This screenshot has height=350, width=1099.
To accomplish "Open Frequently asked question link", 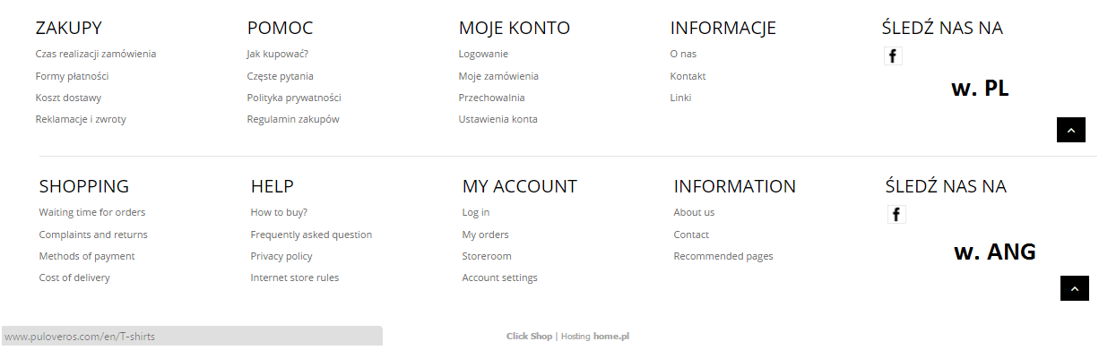I will point(311,235).
